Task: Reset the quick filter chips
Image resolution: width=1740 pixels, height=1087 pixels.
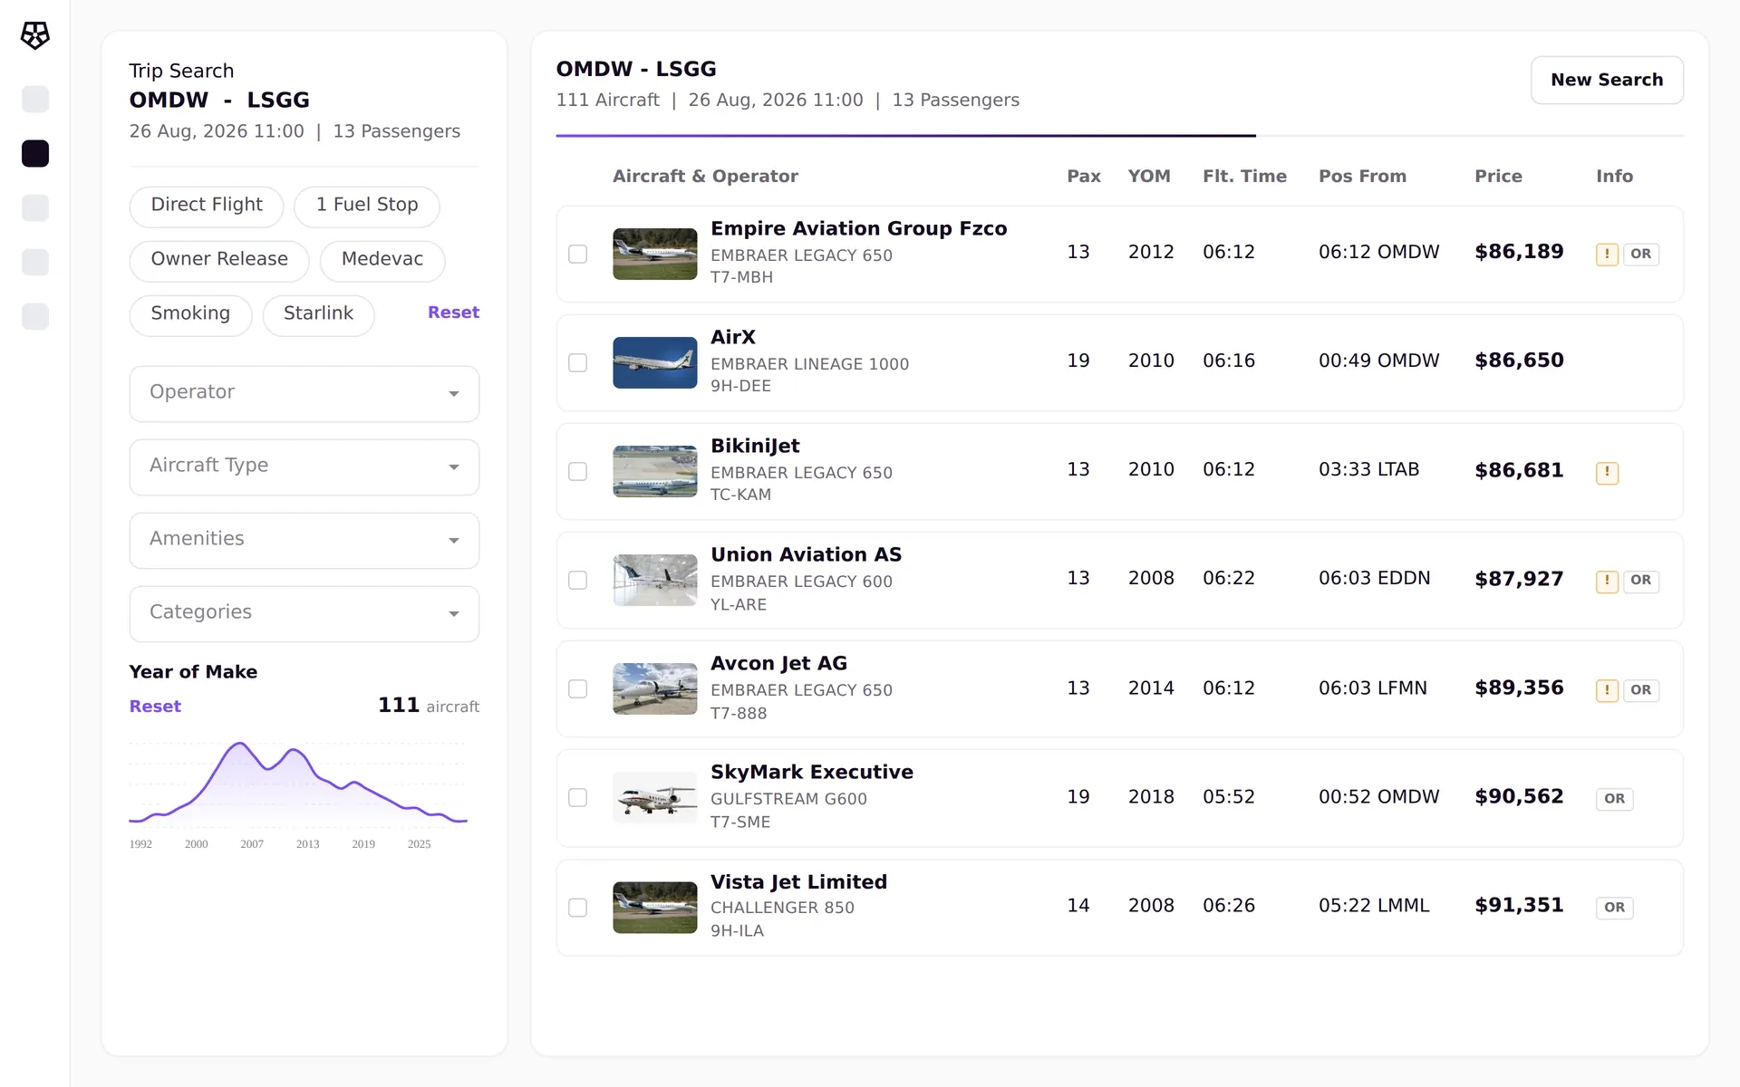Action: tap(453, 313)
